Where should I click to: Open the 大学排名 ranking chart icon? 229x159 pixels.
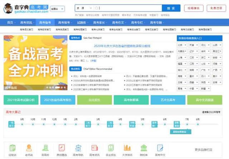[127, 149]
